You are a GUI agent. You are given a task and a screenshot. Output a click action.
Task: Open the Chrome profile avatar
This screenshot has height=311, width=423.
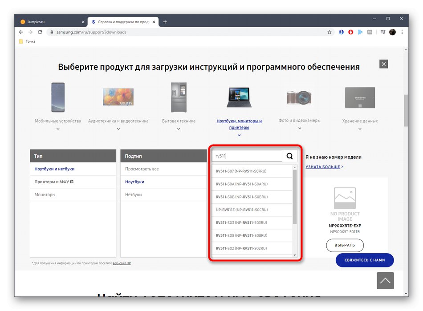[392, 32]
